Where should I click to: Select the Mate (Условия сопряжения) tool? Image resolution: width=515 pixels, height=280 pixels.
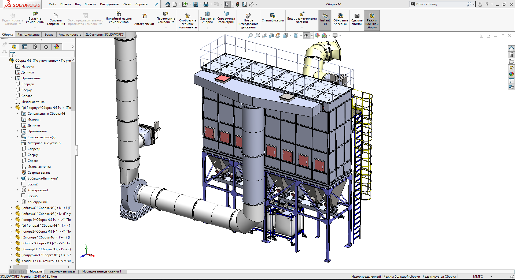pyautogui.click(x=56, y=16)
